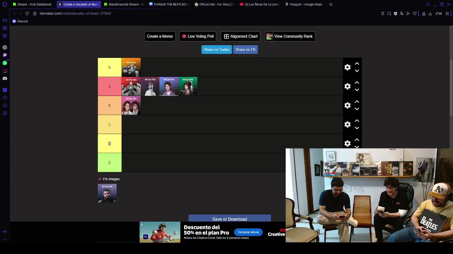Image resolution: width=453 pixels, height=254 pixels.
Task: Move tier A row down
Action: tap(357, 90)
